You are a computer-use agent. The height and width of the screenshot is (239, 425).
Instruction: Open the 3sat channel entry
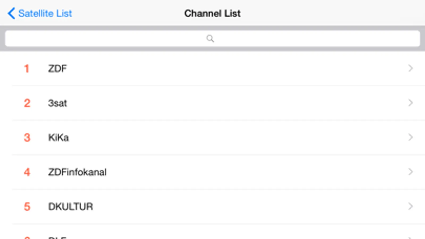pyautogui.click(x=57, y=103)
